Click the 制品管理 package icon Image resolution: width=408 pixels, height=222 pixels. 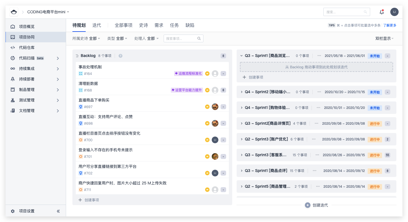(x=13, y=90)
